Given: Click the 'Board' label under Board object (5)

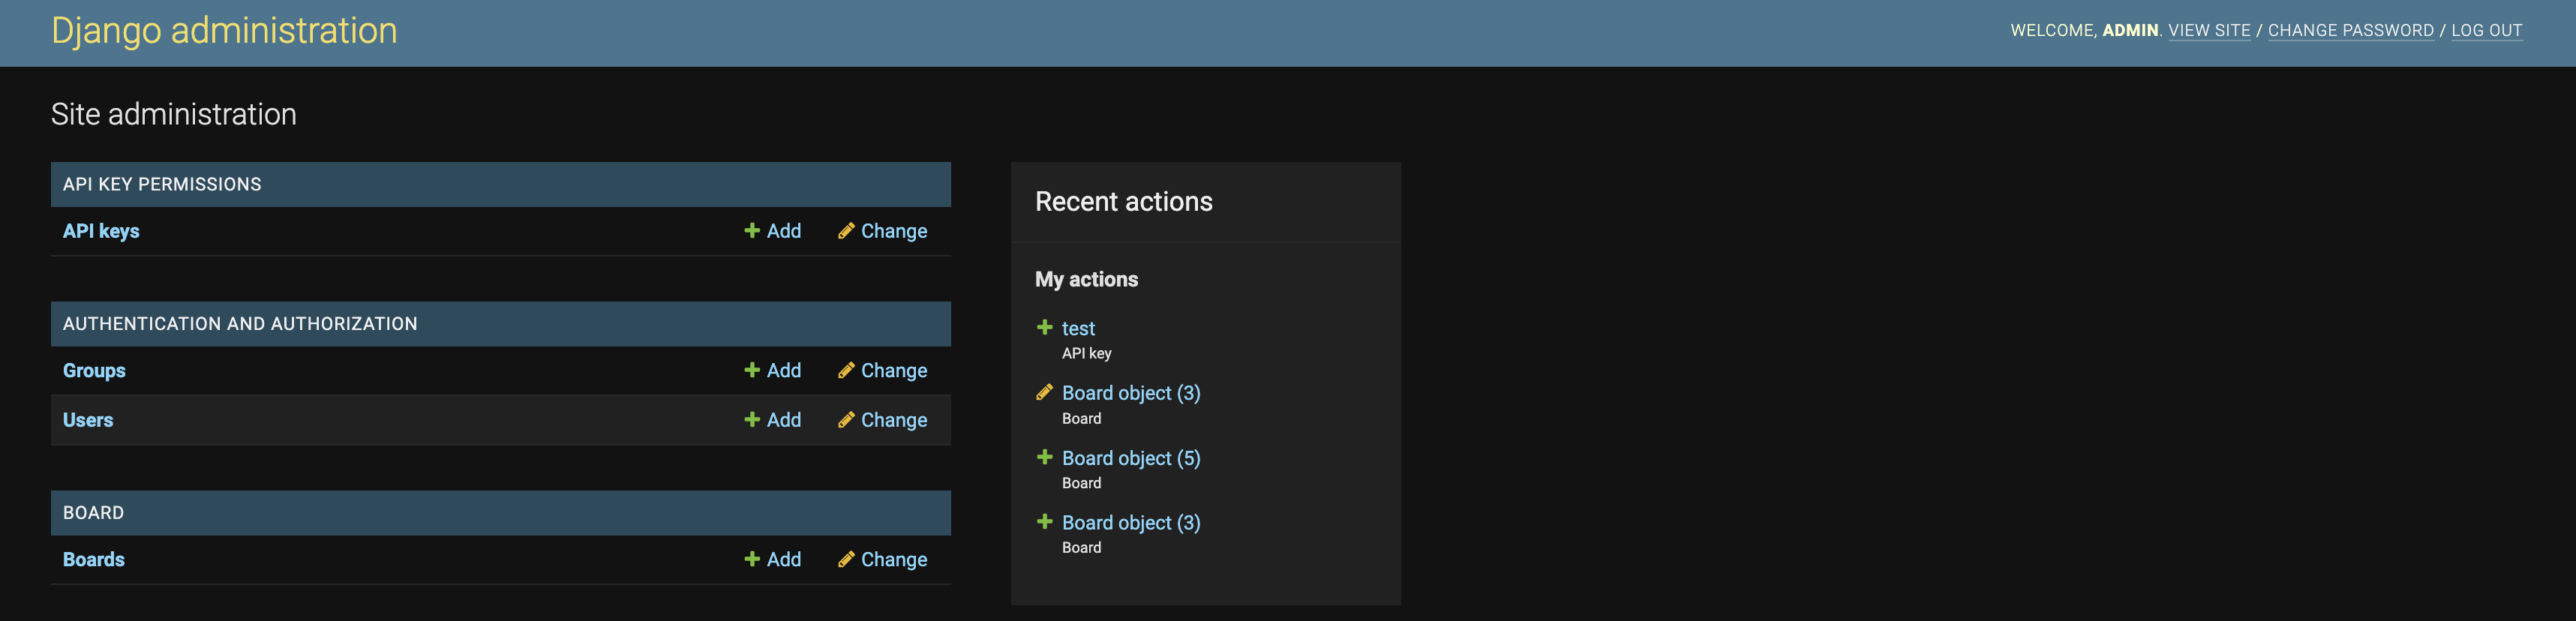Looking at the screenshot, I should point(1081,483).
